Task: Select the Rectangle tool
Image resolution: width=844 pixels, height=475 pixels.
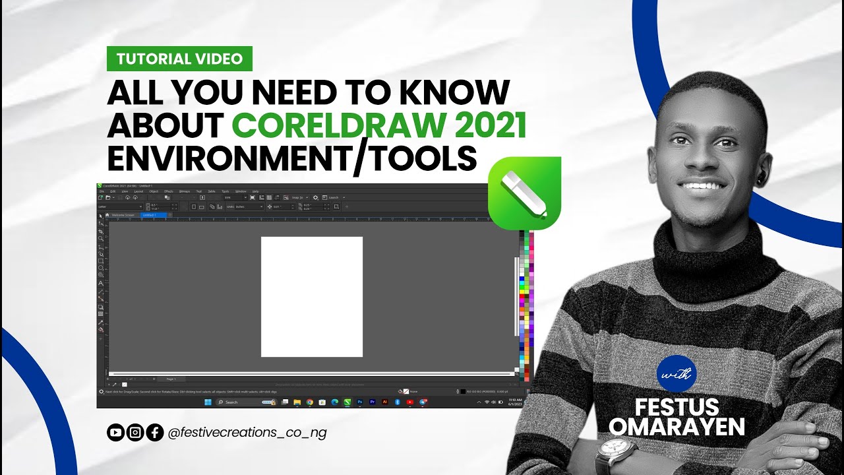Action: [101, 261]
